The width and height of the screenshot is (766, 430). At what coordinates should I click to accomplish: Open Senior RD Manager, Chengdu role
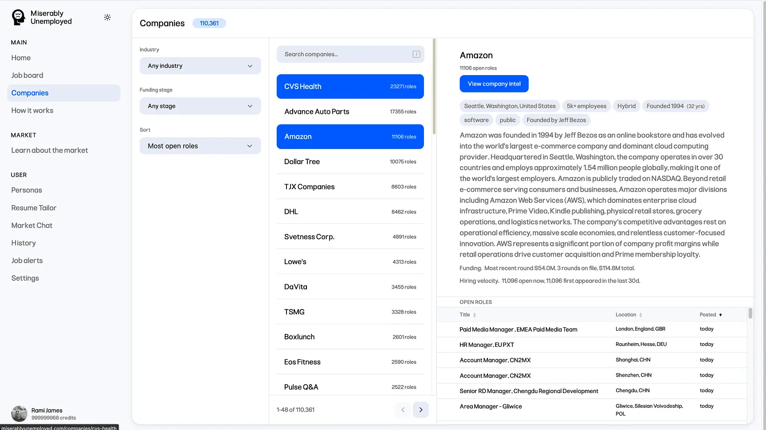[592, 391]
